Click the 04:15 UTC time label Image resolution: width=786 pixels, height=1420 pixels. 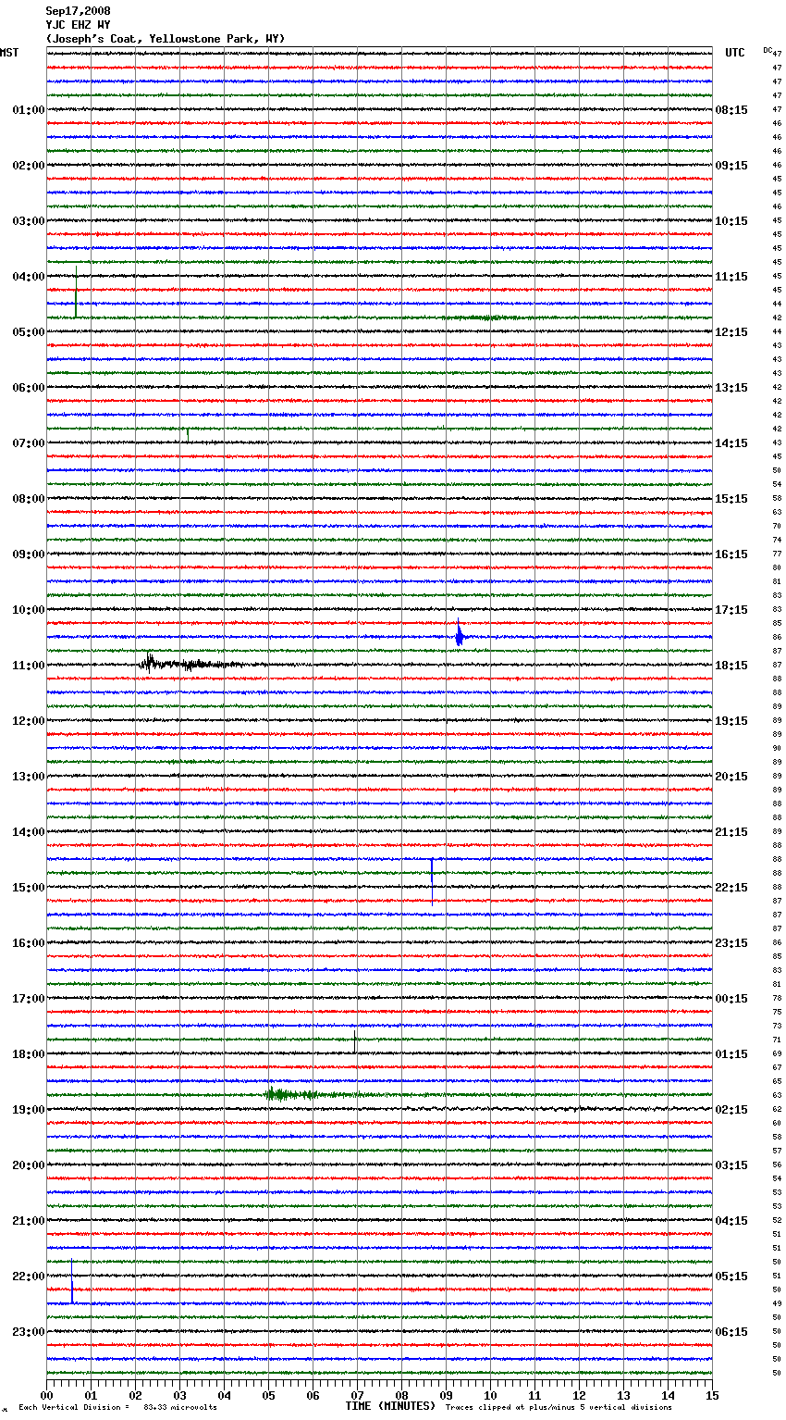[731, 1221]
